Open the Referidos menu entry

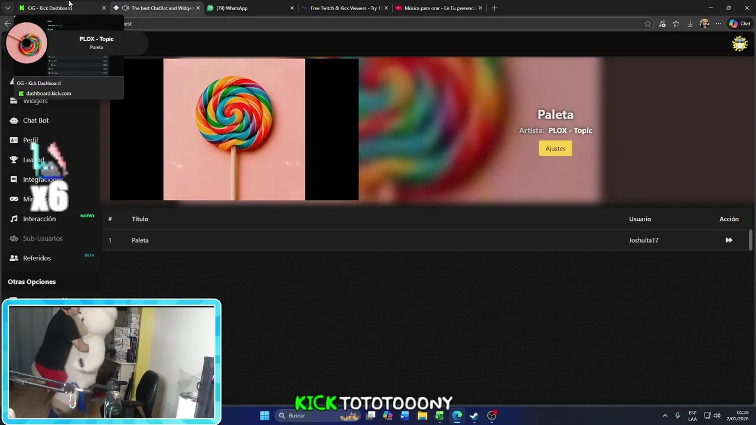tap(37, 258)
